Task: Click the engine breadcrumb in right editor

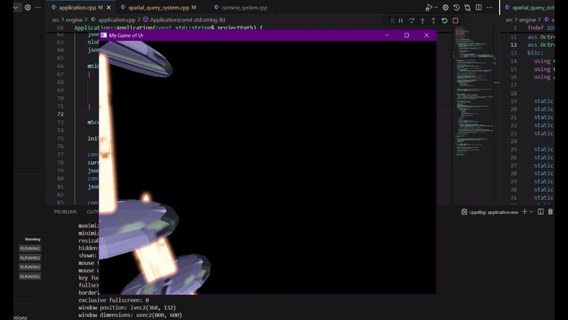Action: click(x=527, y=20)
